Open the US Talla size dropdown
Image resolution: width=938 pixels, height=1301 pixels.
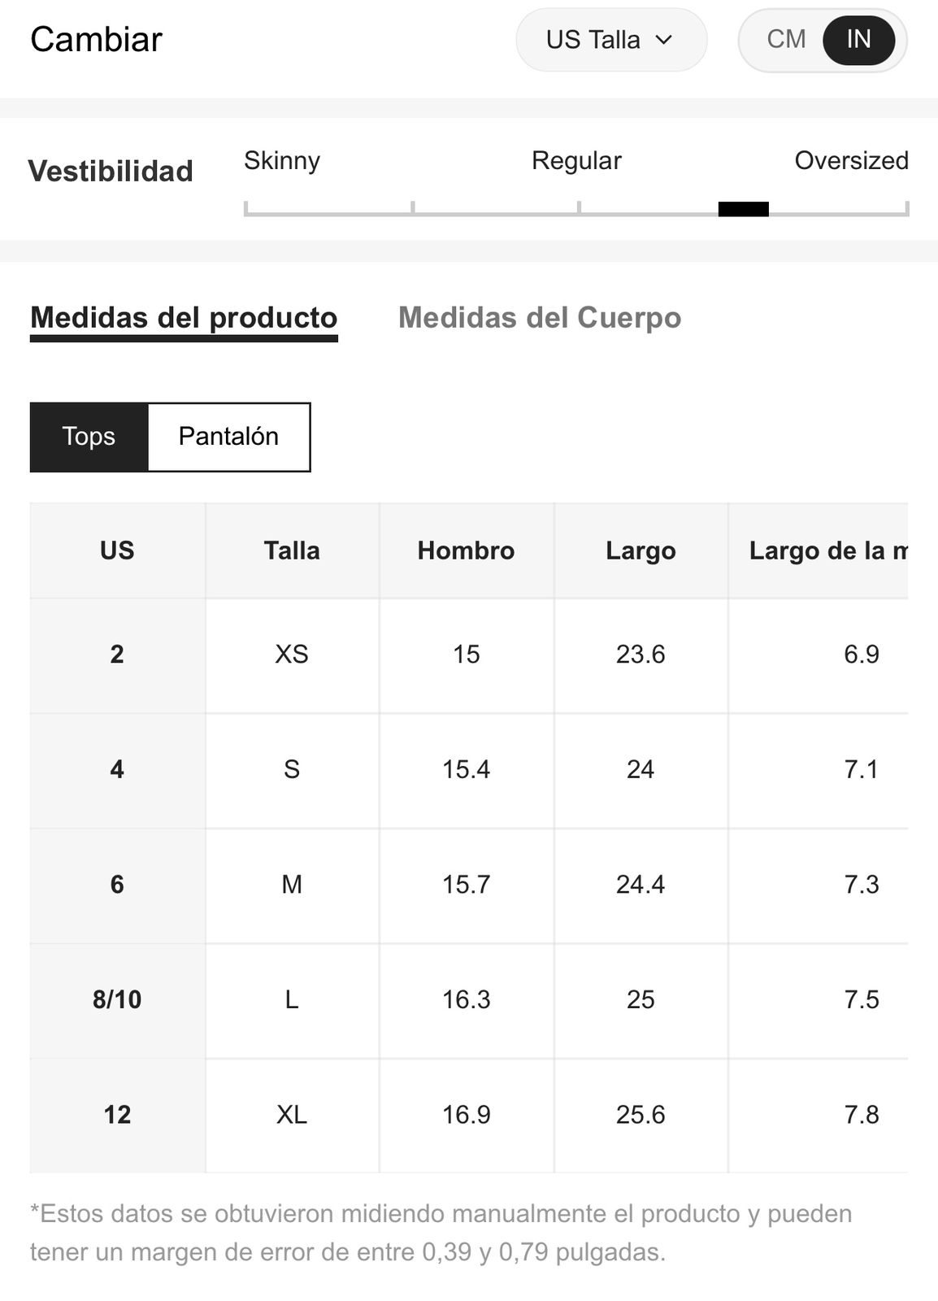point(611,40)
